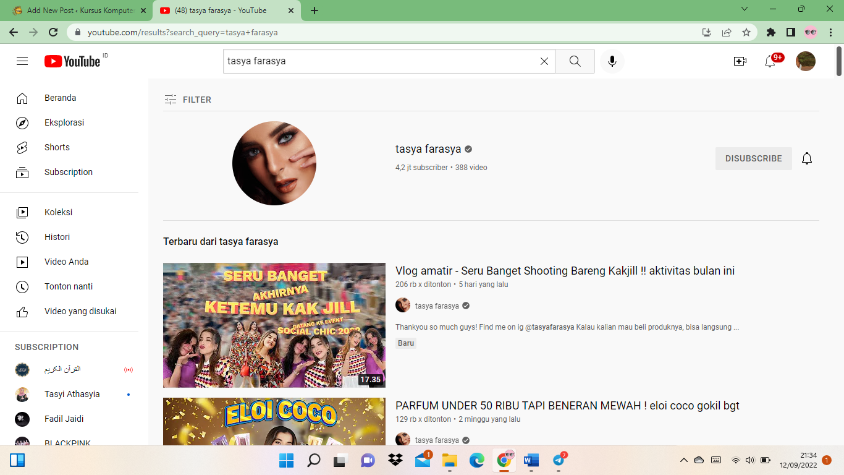Reload the page
The width and height of the screenshot is (844, 475).
click(53, 32)
